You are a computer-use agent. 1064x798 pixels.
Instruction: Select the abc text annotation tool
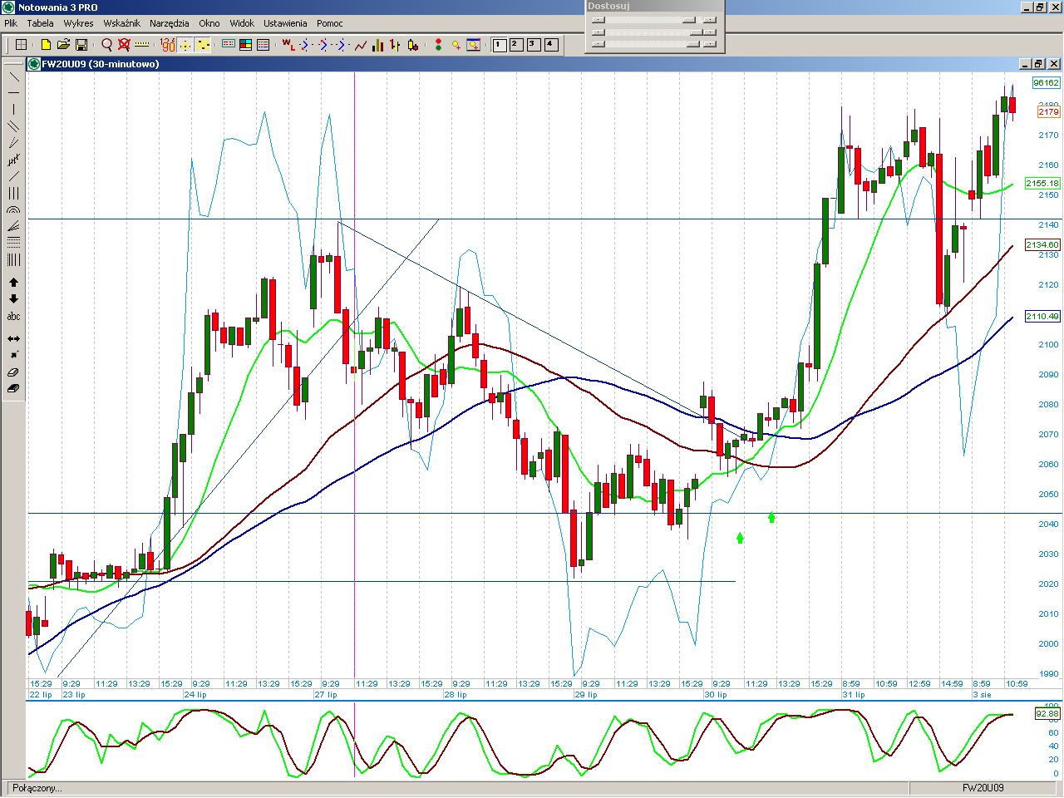click(x=13, y=316)
